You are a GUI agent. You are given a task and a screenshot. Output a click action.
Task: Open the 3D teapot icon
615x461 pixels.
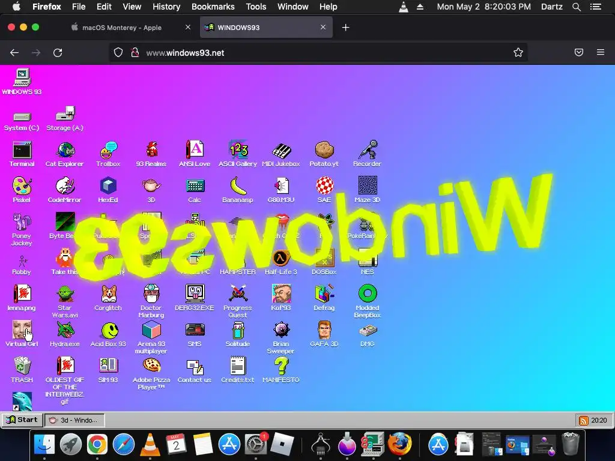click(151, 186)
